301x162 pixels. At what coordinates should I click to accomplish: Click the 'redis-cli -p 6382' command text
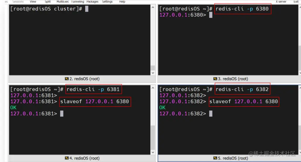pyautogui.click(x=242, y=89)
